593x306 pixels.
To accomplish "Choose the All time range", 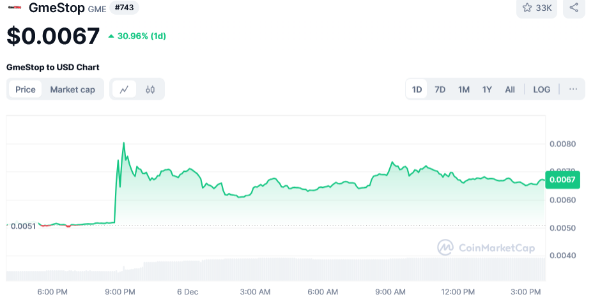I will pos(510,89).
